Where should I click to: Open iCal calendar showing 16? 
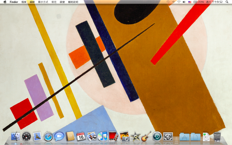click(81, 136)
